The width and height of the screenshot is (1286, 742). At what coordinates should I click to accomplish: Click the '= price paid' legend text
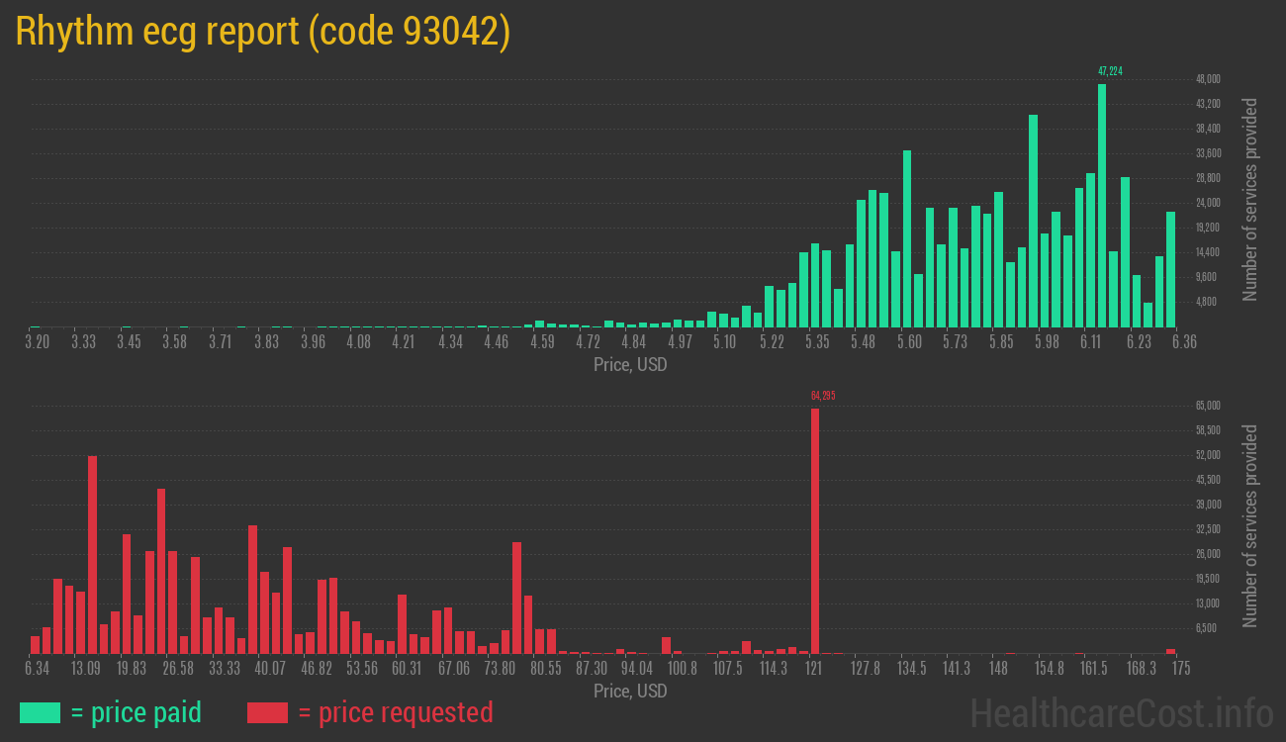[136, 712]
